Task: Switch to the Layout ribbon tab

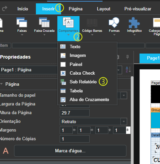Action: (104, 9)
